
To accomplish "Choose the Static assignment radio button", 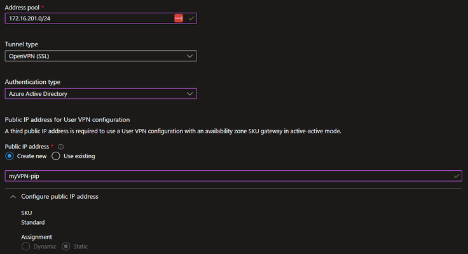I will (x=65, y=246).
